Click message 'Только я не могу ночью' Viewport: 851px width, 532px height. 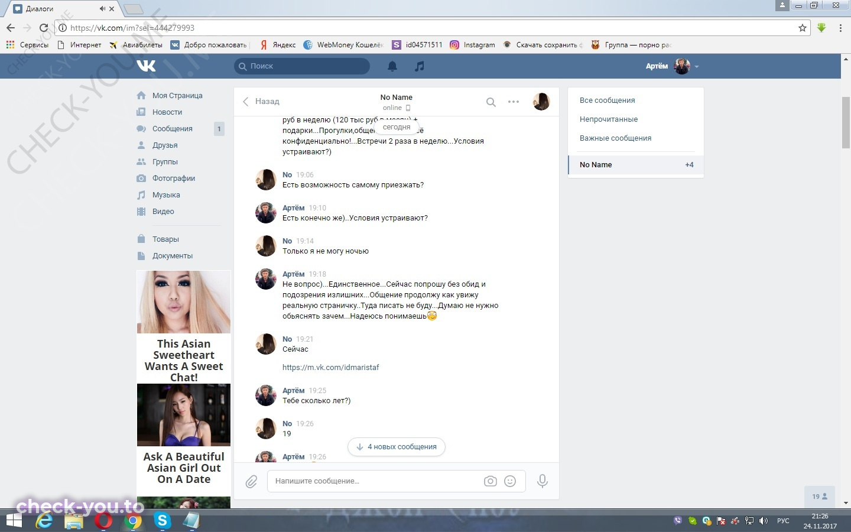(326, 251)
